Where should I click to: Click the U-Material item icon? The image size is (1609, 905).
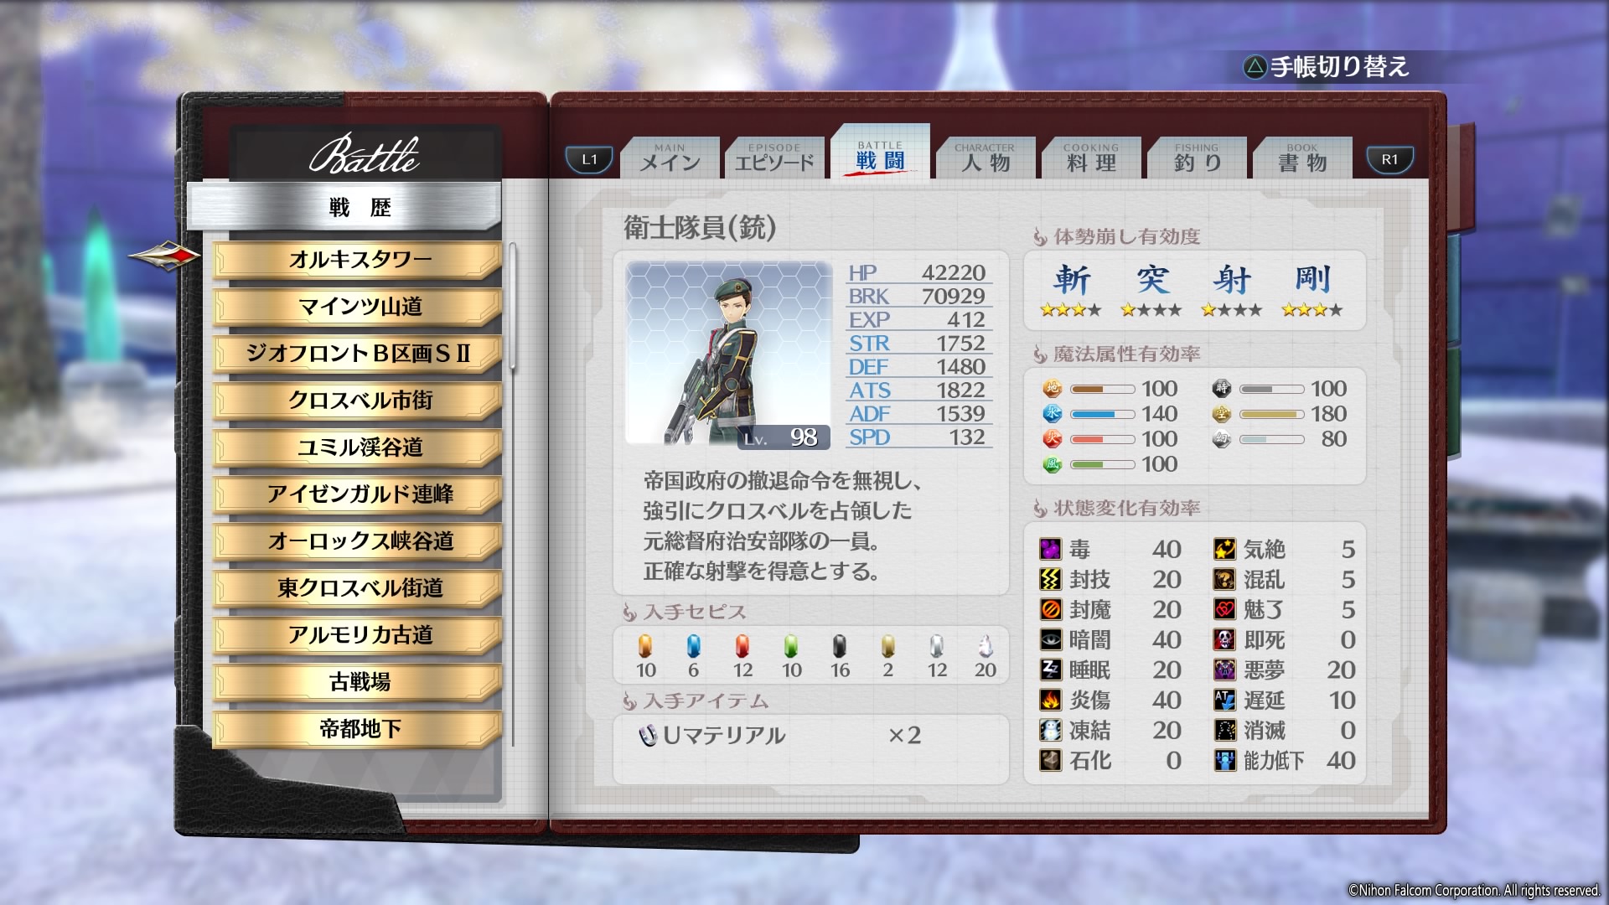[x=647, y=736]
